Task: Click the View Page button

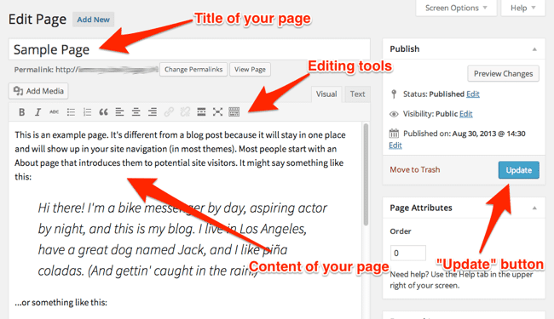Action: pos(250,70)
